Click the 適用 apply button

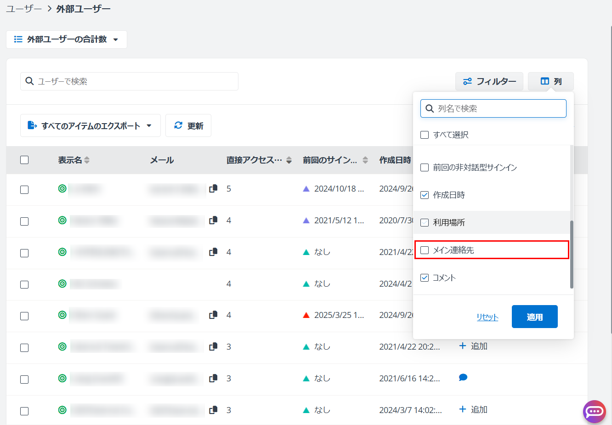point(535,317)
